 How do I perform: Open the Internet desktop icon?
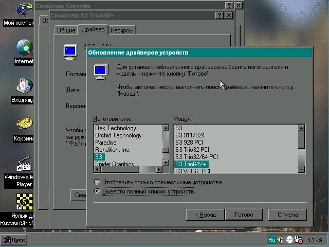coord(25,47)
